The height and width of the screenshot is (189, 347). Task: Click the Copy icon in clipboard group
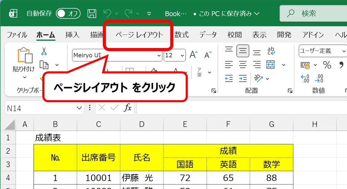pos(44,64)
